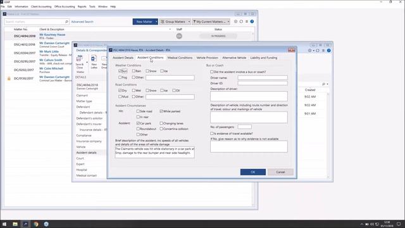Image resolution: width=405 pixels, height=228 pixels.
Task: Open list options icon in Matter List toolbar
Action: click(247, 22)
